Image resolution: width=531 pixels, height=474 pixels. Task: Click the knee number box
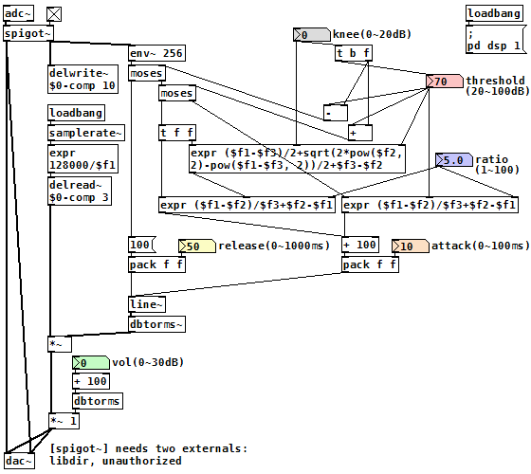312,34
